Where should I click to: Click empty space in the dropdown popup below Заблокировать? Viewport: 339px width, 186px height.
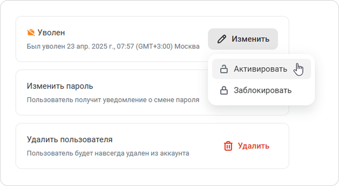point(261,103)
